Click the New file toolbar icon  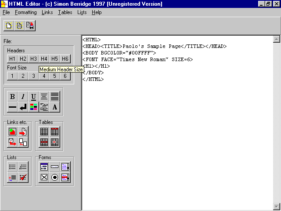point(9,26)
